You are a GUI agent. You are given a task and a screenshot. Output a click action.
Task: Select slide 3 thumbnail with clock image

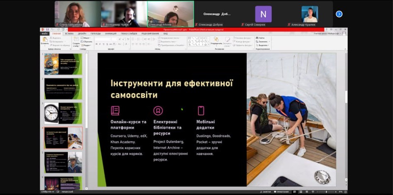pos(63,113)
